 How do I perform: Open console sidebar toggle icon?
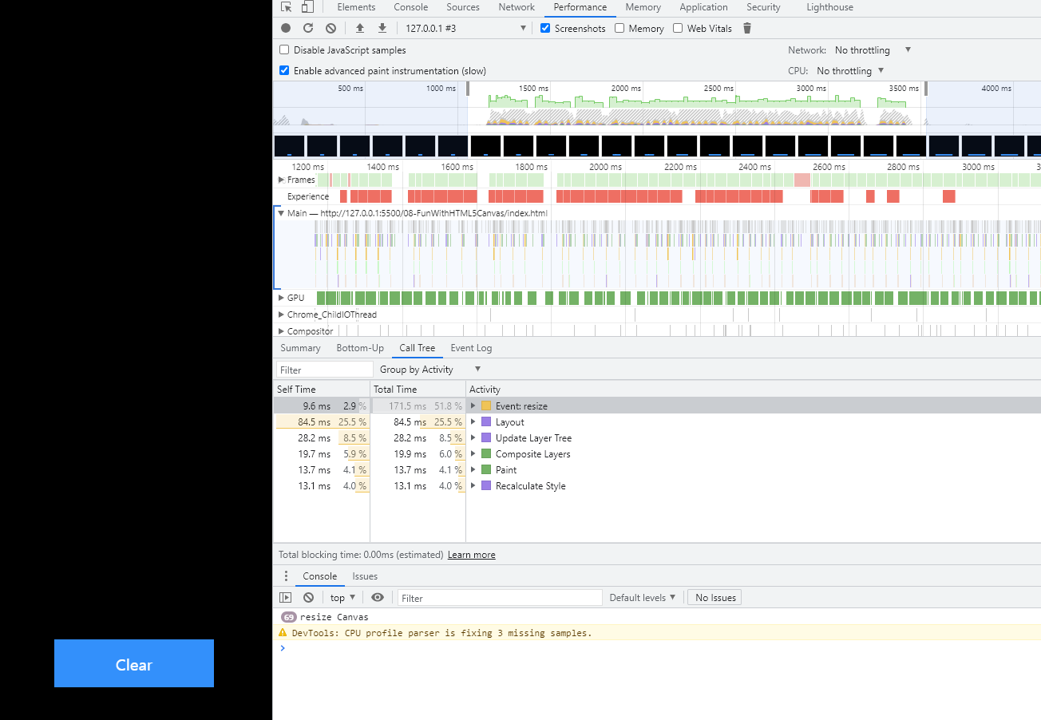click(285, 597)
